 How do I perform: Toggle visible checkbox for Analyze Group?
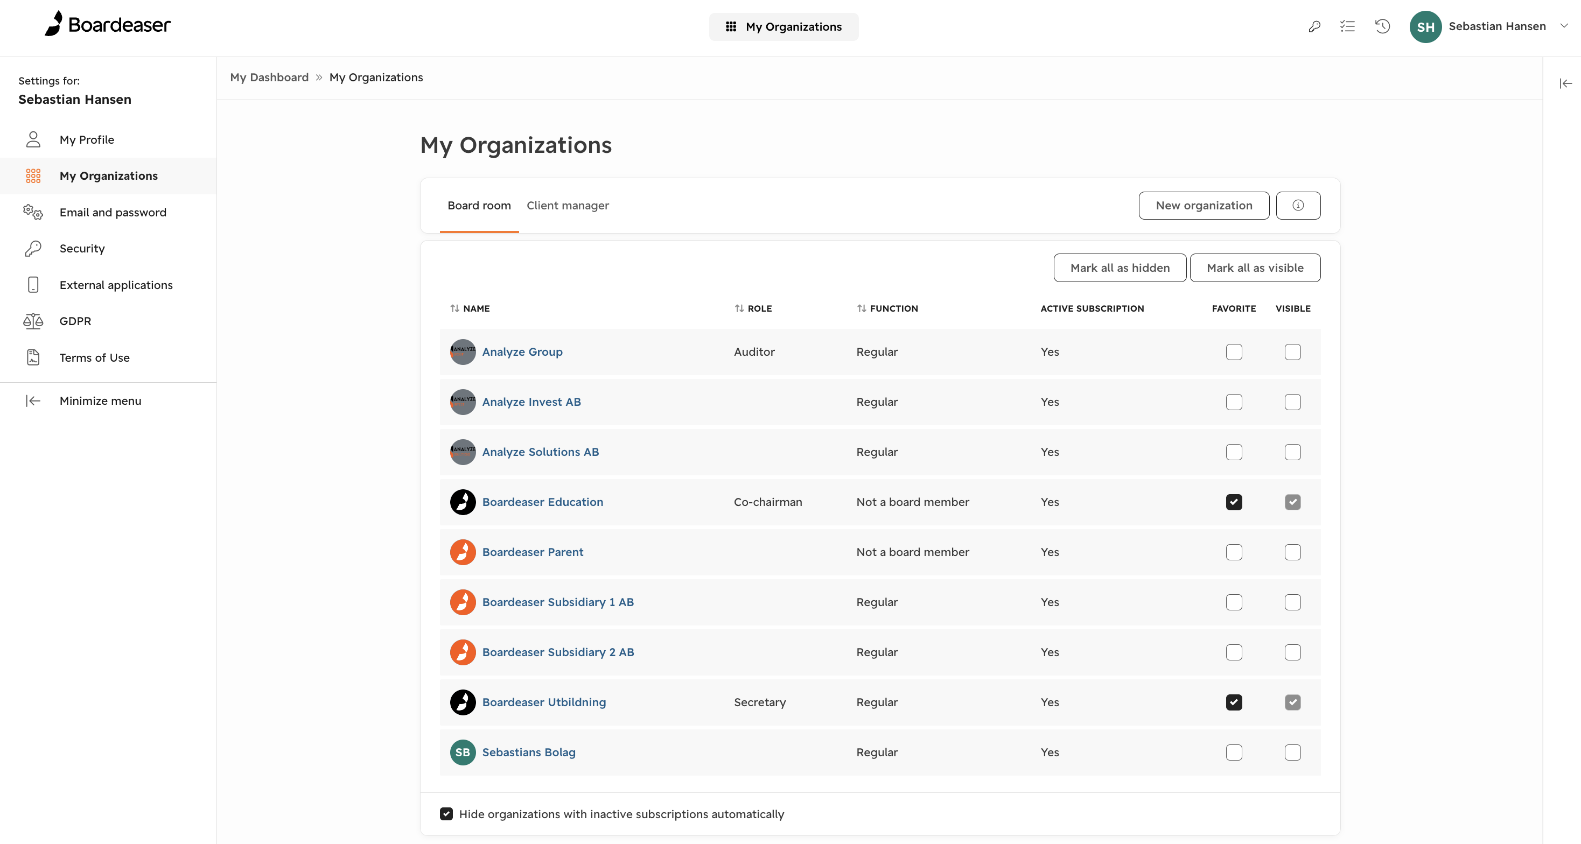click(1292, 352)
